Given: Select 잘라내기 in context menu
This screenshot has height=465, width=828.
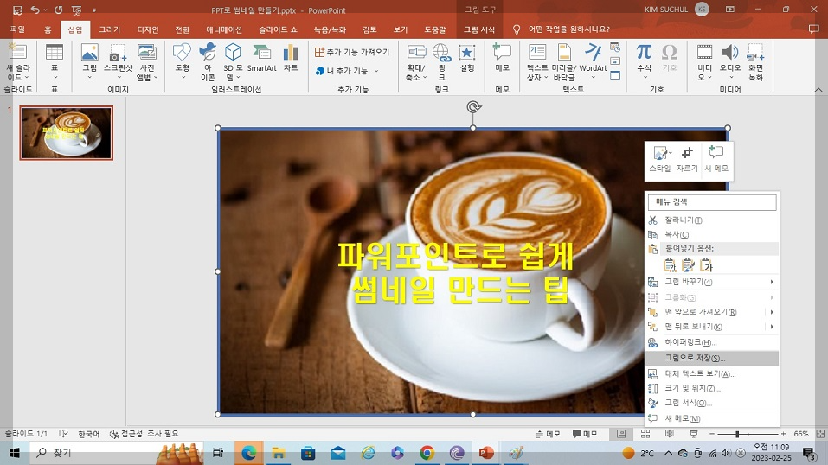Looking at the screenshot, I should (x=712, y=220).
